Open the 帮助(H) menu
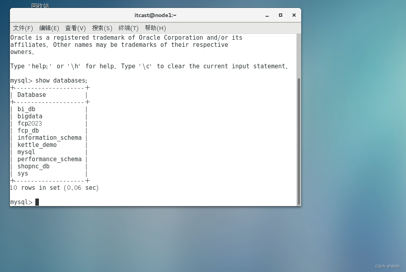 click(x=155, y=28)
